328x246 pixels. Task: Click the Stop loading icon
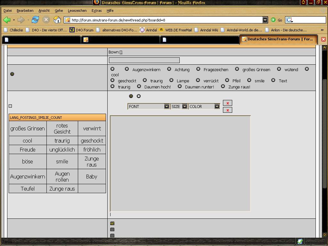46,20
